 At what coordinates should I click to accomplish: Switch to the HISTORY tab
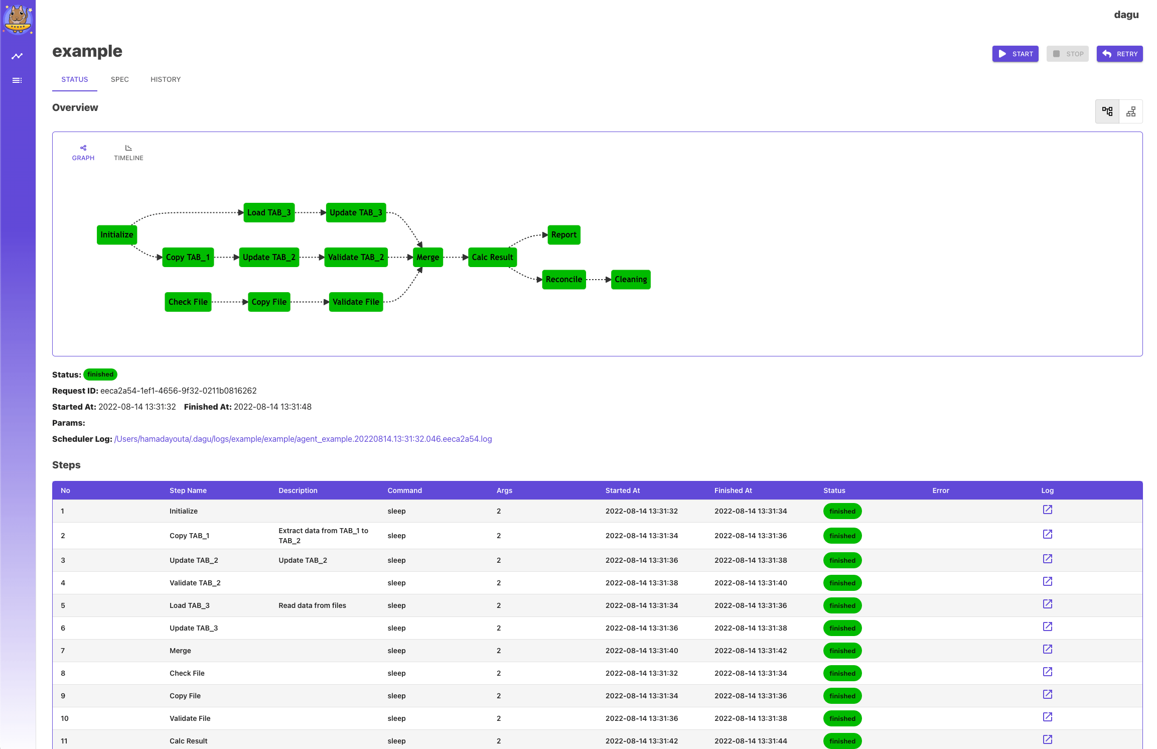tap(166, 79)
